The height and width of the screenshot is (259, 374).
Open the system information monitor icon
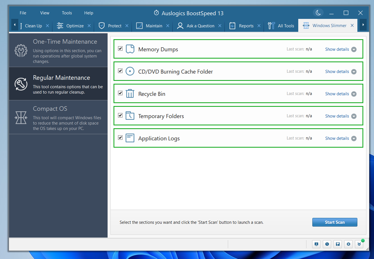[316, 244]
